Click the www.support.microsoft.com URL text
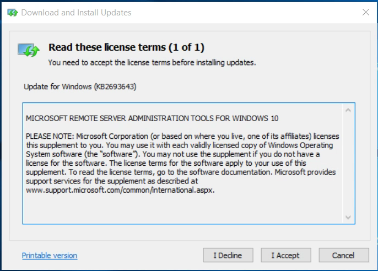Screen dimensions: 378x271 click(x=120, y=190)
